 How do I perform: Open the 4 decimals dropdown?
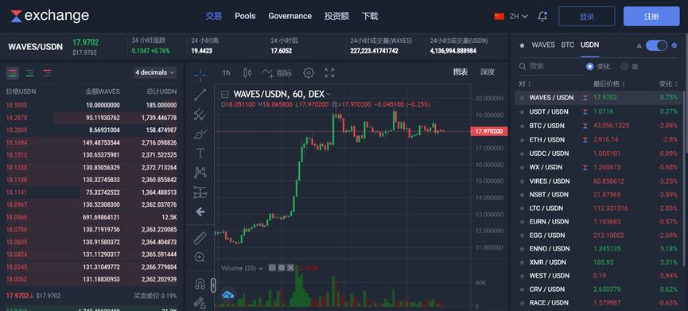[155, 72]
